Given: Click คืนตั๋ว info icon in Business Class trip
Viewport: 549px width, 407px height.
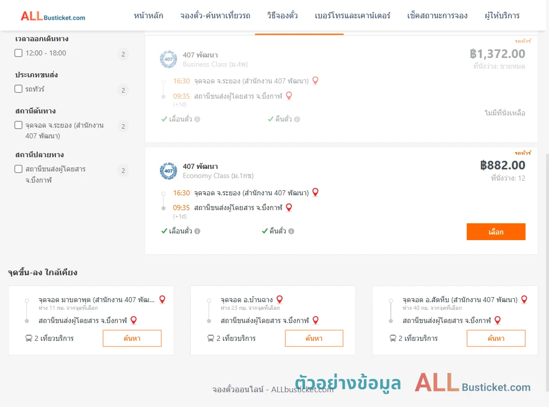Looking at the screenshot, I should 297,119.
